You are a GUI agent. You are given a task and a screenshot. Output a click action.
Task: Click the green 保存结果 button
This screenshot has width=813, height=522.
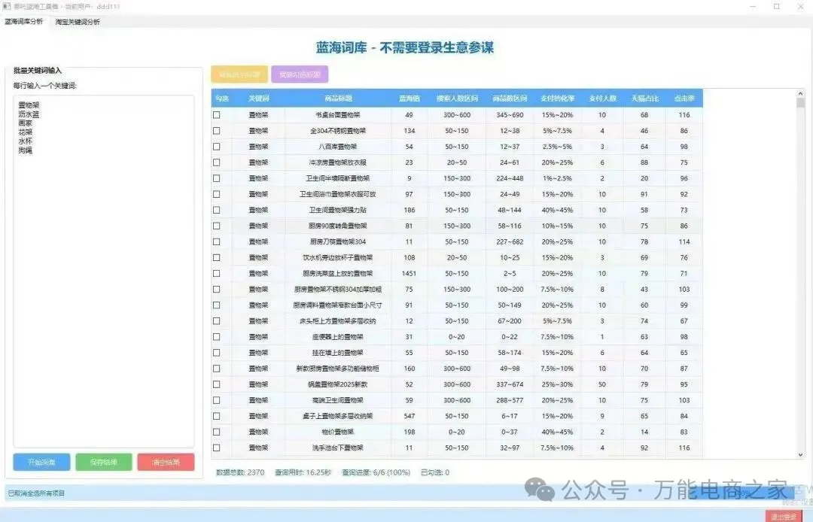(x=104, y=462)
